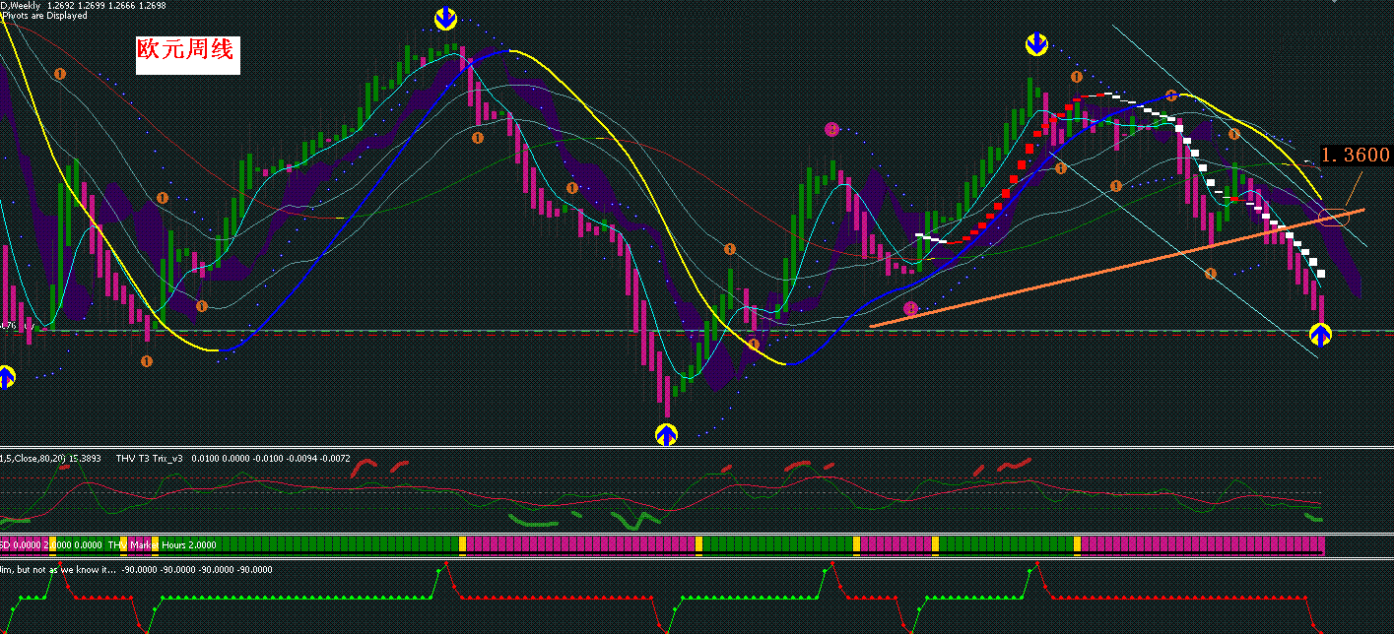The image size is (1394, 634).
Task: Click the 'THV T3 Trix_v3' indicator label
Action: (x=151, y=459)
